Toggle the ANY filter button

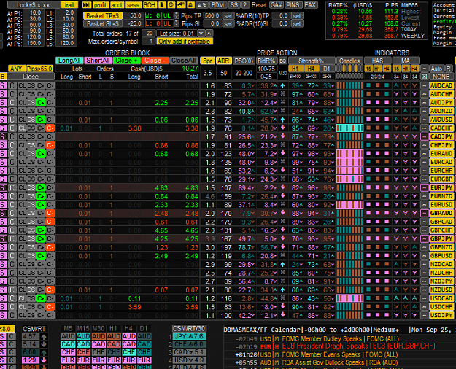[x=16, y=69]
